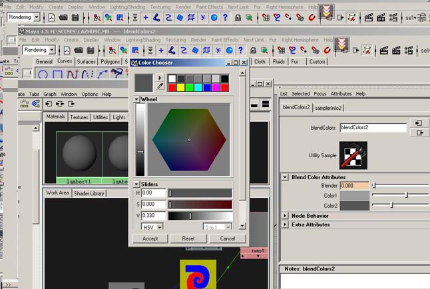
Task: Switch to the samplerInfo2 tab
Action: [328, 108]
